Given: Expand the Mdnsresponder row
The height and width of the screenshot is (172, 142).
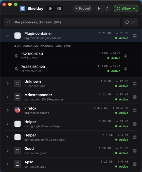Looking at the screenshot, I should coord(8,97).
